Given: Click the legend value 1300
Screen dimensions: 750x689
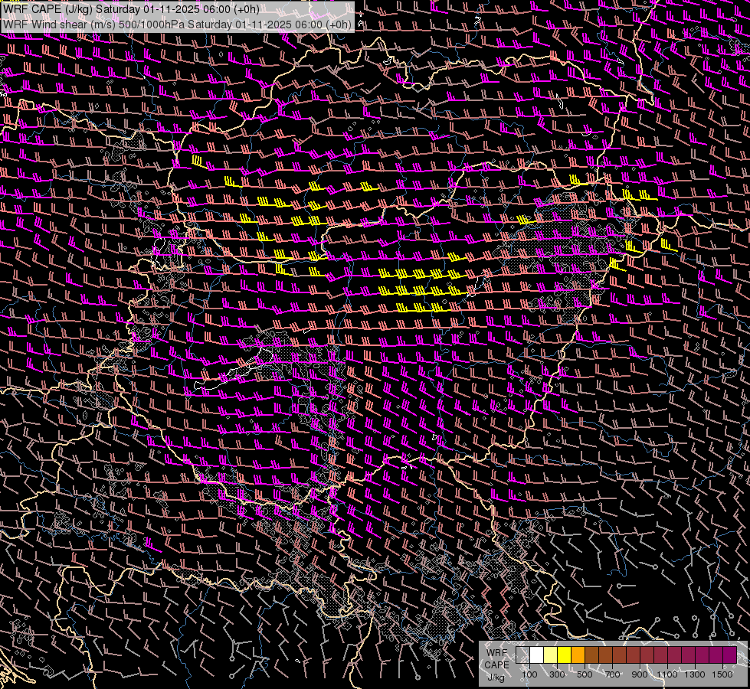Looking at the screenshot, I should coord(695,674).
